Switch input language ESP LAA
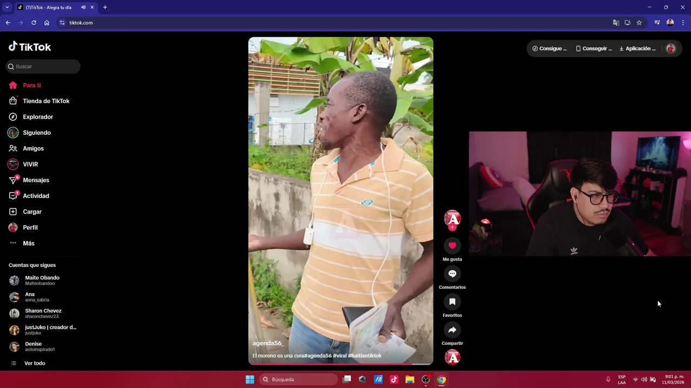Viewport: 691px width, 388px height. point(622,379)
